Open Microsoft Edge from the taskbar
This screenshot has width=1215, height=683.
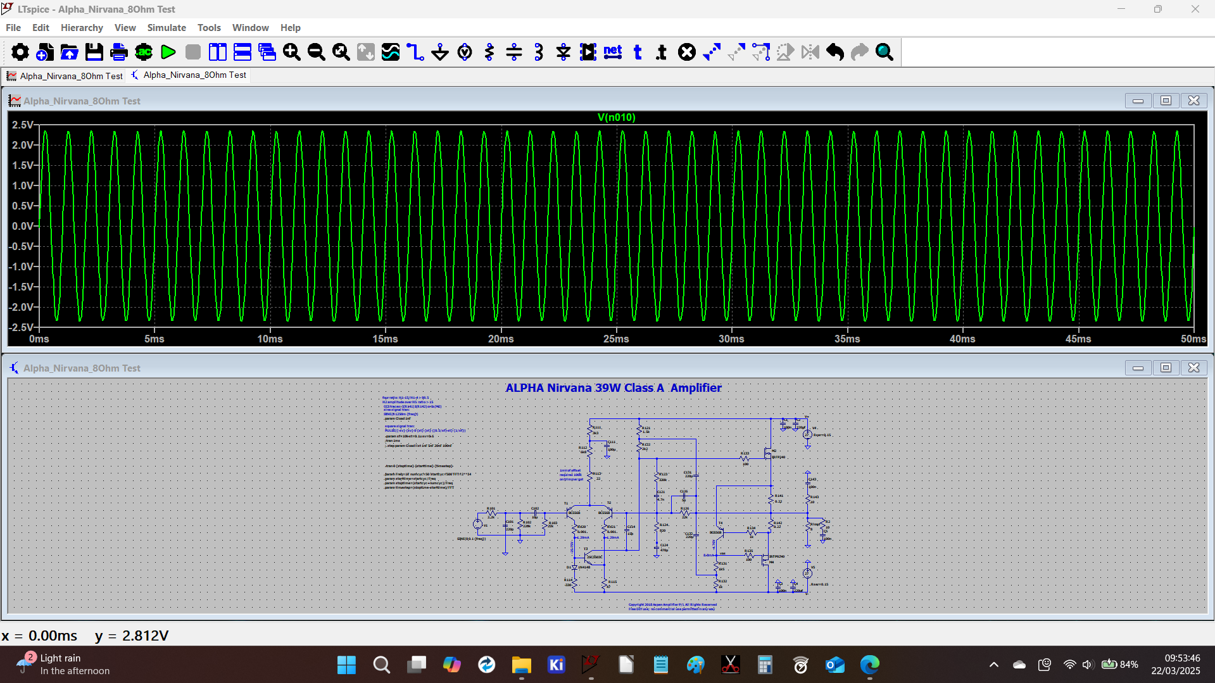pyautogui.click(x=870, y=665)
